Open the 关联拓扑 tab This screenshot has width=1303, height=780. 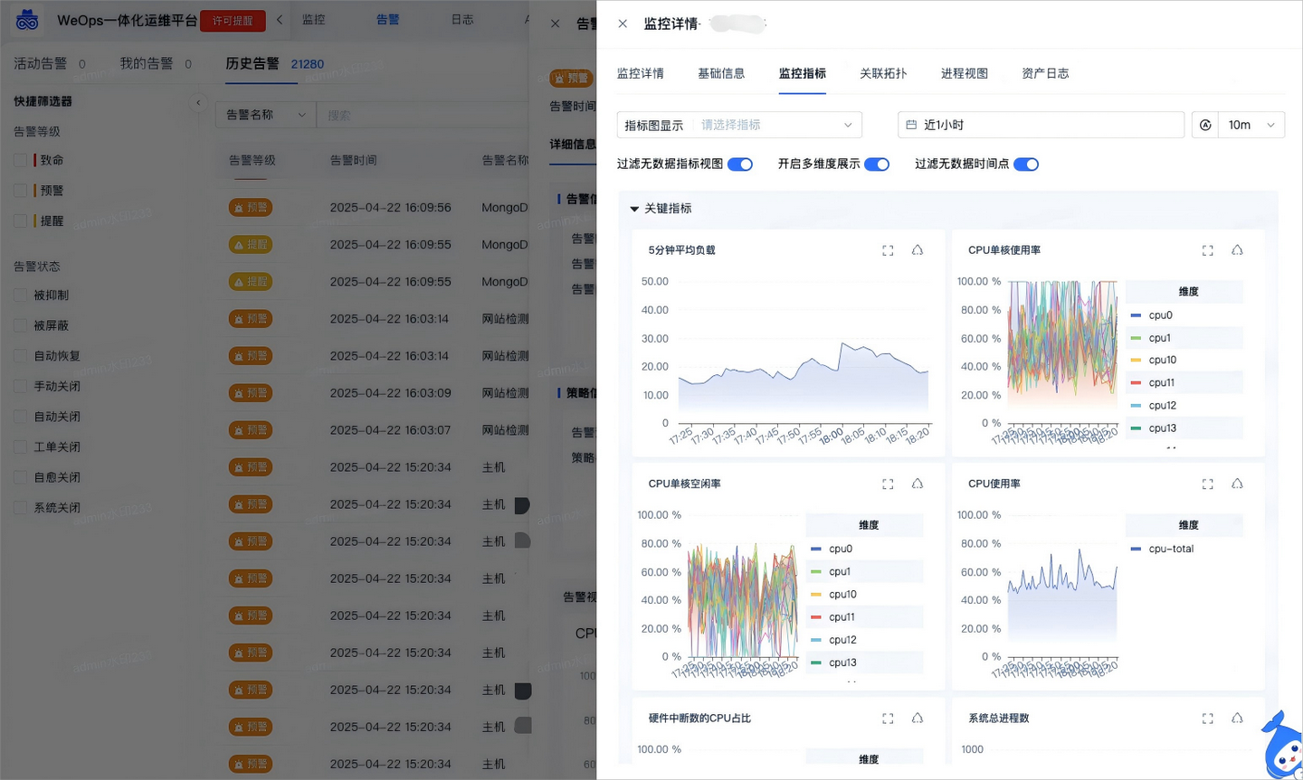883,74
